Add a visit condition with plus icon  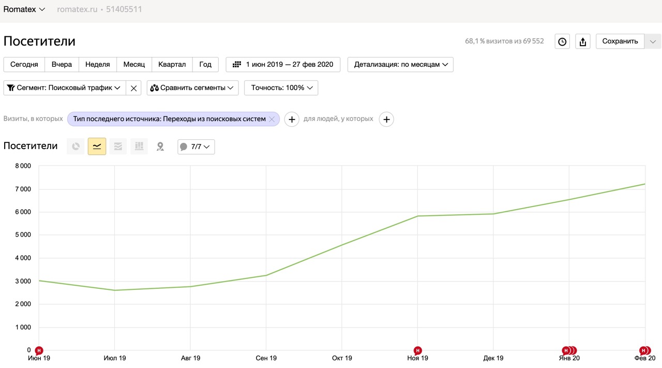[292, 120]
